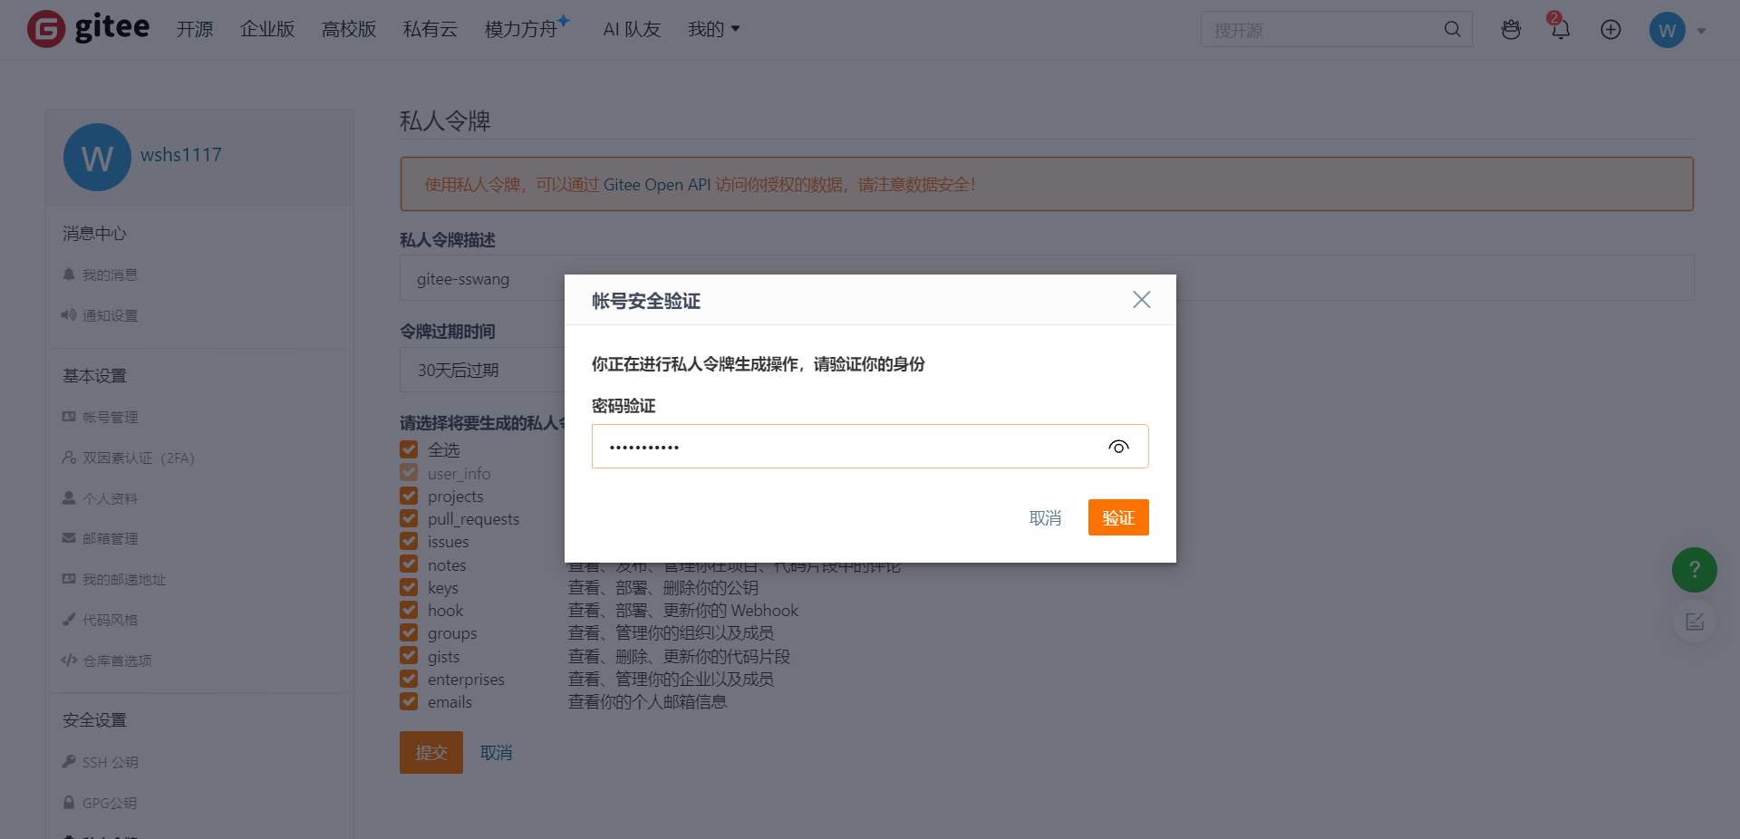Expand the 我的 dropdown menu
1740x839 pixels.
[714, 29]
